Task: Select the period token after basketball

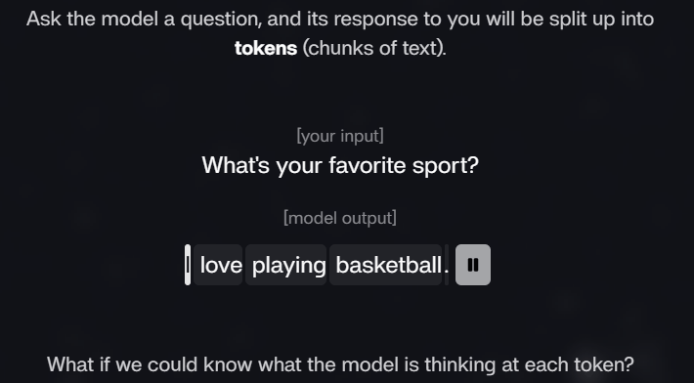Action: point(446,265)
